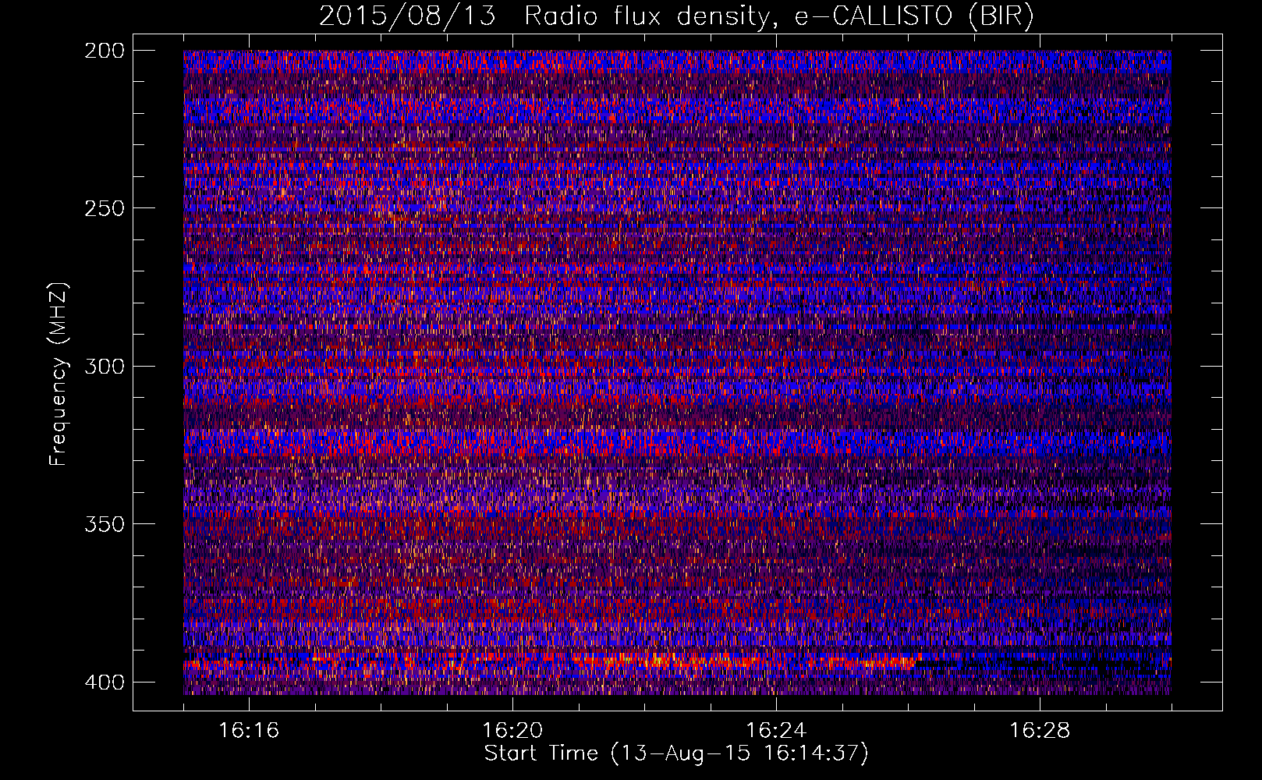This screenshot has width=1262, height=780.
Task: Click the 400 frequency tick label
Action: (104, 682)
